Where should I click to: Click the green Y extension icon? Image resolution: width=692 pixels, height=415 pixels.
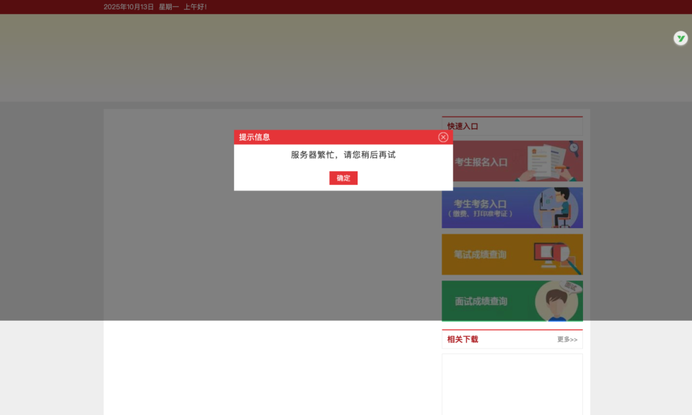pos(680,38)
